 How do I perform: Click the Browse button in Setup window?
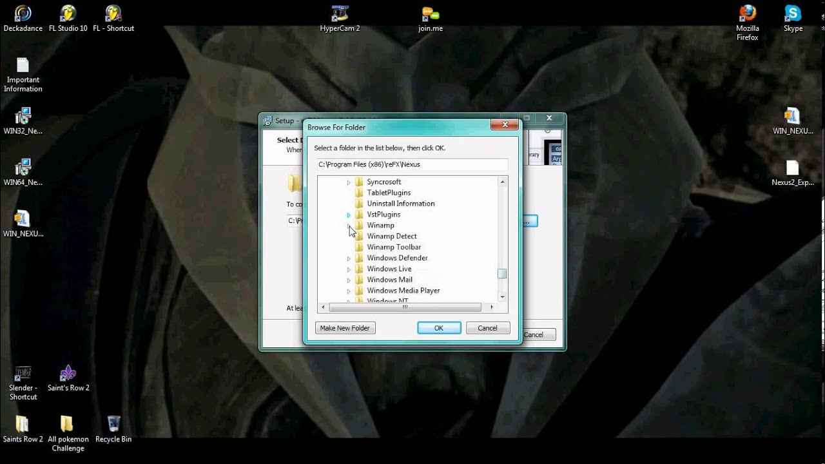point(530,221)
